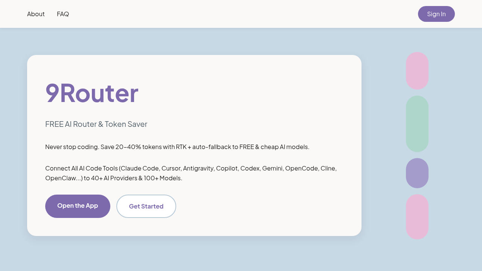Click the 9Router heading
Screen dimensions: 482x271
[x=92, y=93]
